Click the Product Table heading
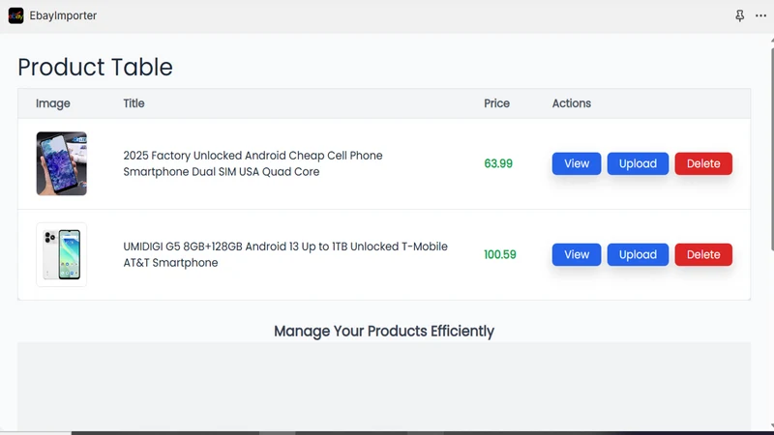 point(95,67)
